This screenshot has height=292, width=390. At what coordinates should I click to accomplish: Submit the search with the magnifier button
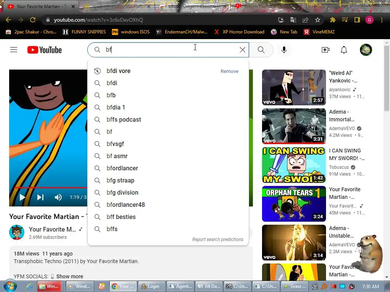(261, 50)
